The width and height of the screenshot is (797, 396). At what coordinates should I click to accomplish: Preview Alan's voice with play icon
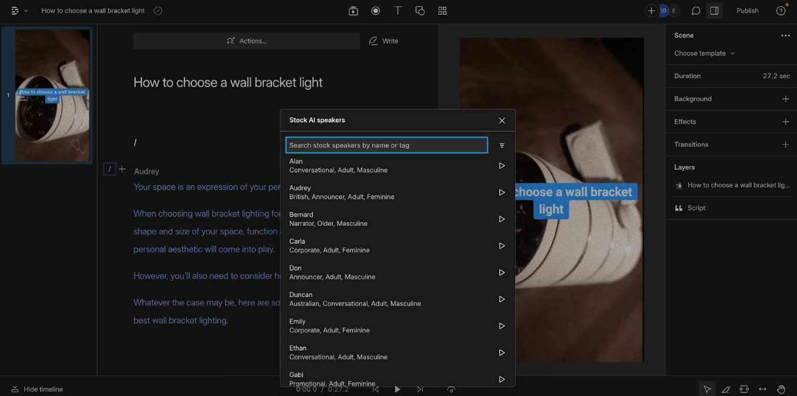[501, 166]
